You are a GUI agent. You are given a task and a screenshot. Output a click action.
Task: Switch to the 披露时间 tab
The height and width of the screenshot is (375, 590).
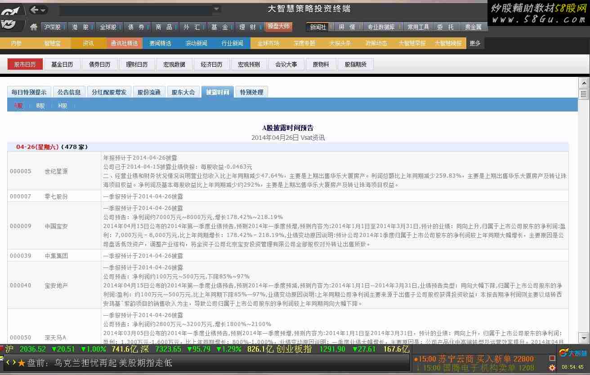click(x=218, y=92)
